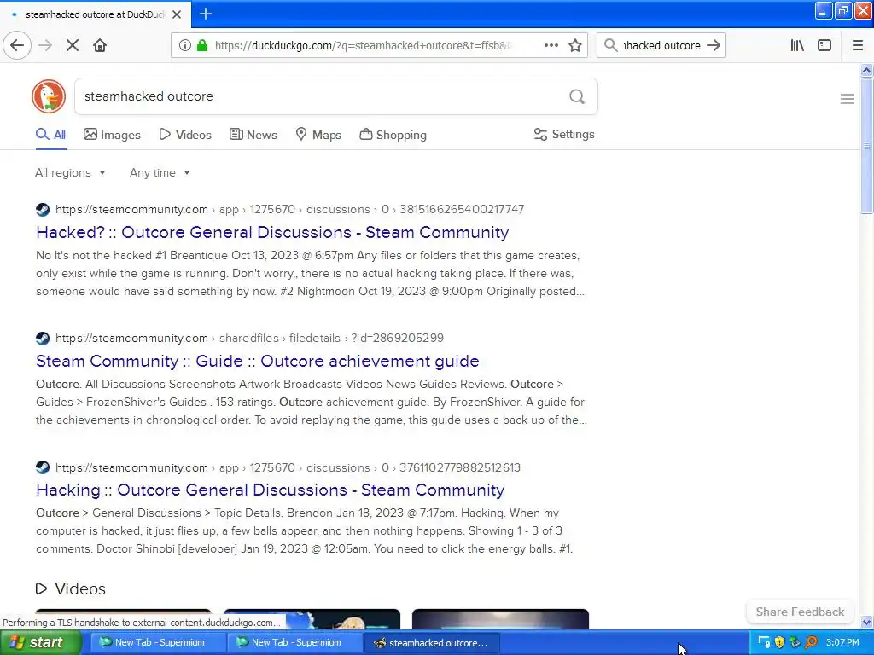Click the taskbar clock showing 3:07 PM
This screenshot has width=874, height=655.
point(842,642)
